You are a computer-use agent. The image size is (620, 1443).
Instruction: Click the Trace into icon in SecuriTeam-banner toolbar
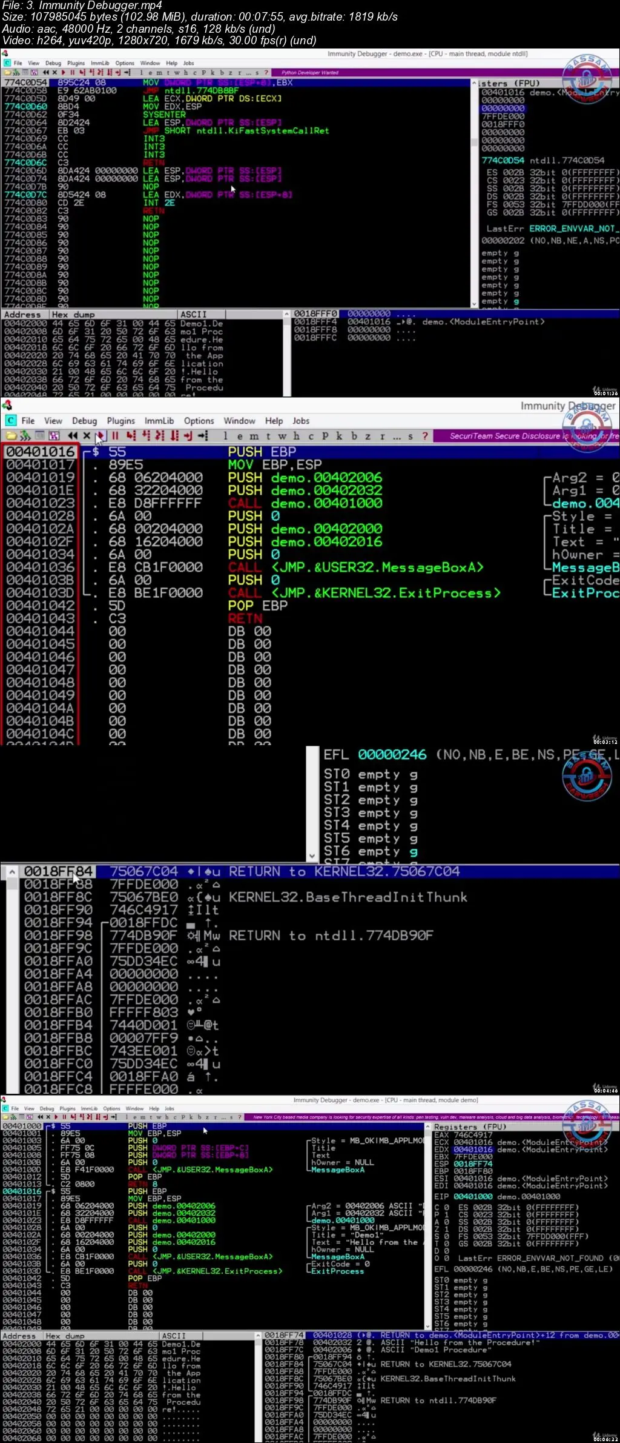[160, 435]
